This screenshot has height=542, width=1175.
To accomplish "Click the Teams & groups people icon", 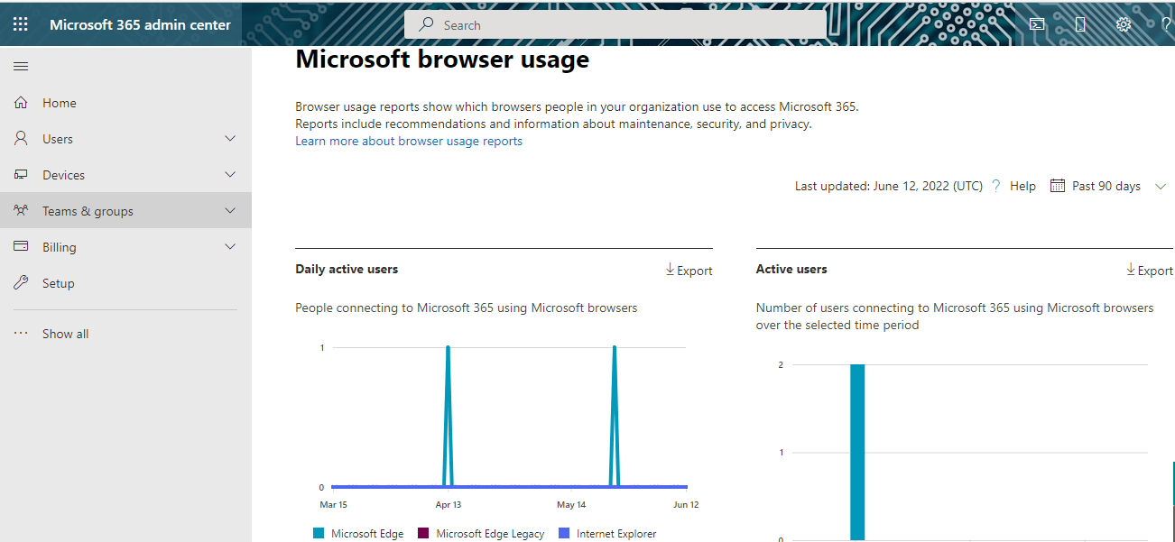I will tap(21, 211).
